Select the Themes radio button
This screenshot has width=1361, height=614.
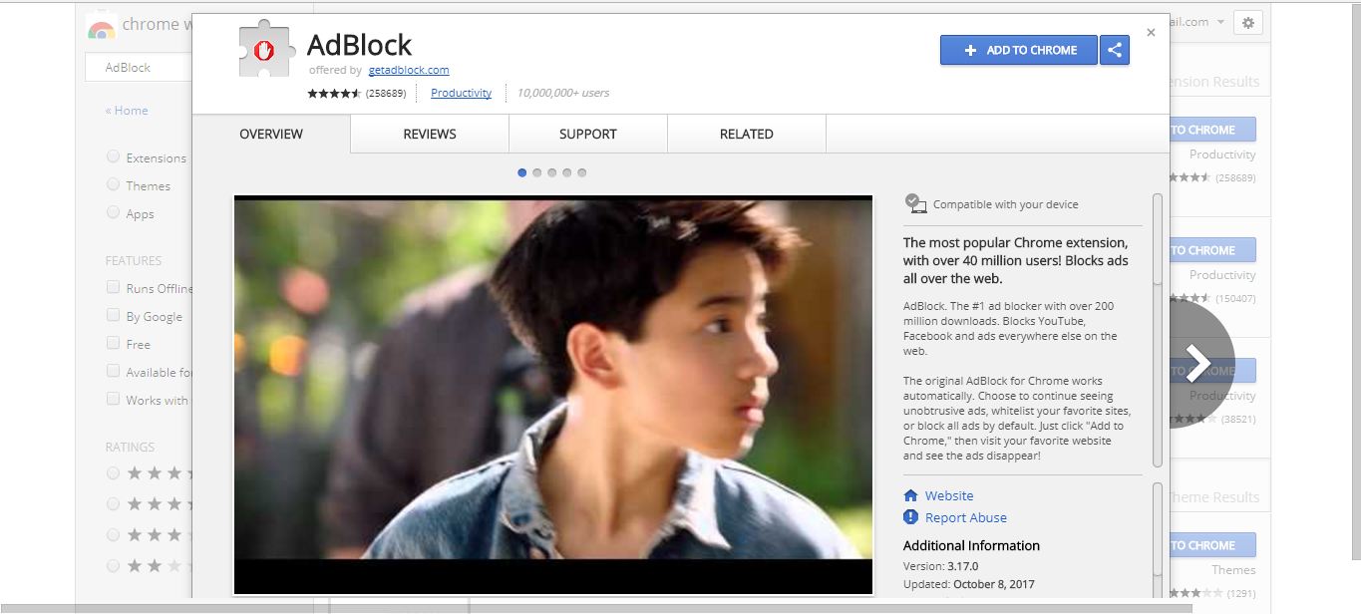(x=113, y=184)
